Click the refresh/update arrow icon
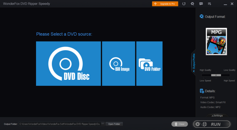This screenshot has width=237, height=130. pos(184,4)
